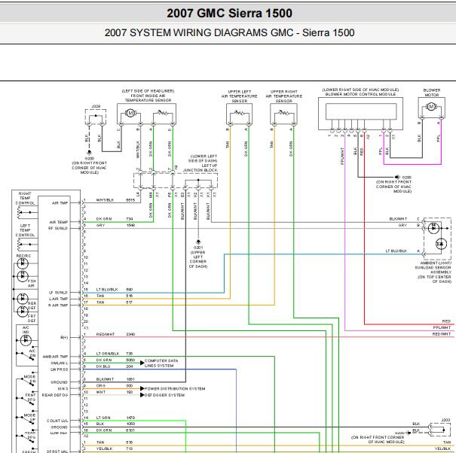The image size is (456, 453).
Task: Click the 'DEFOGGER SYSTEM' text
Action: point(164,395)
